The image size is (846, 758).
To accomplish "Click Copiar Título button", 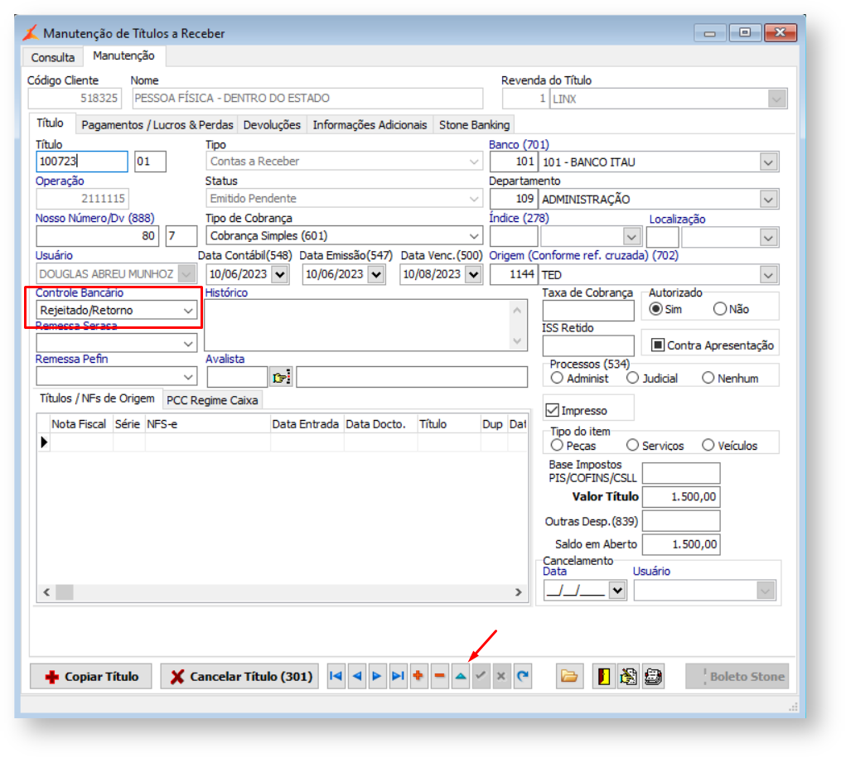I will 91,677.
